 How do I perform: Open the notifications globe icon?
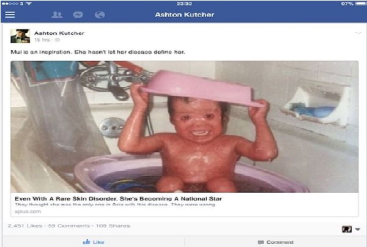(x=100, y=15)
